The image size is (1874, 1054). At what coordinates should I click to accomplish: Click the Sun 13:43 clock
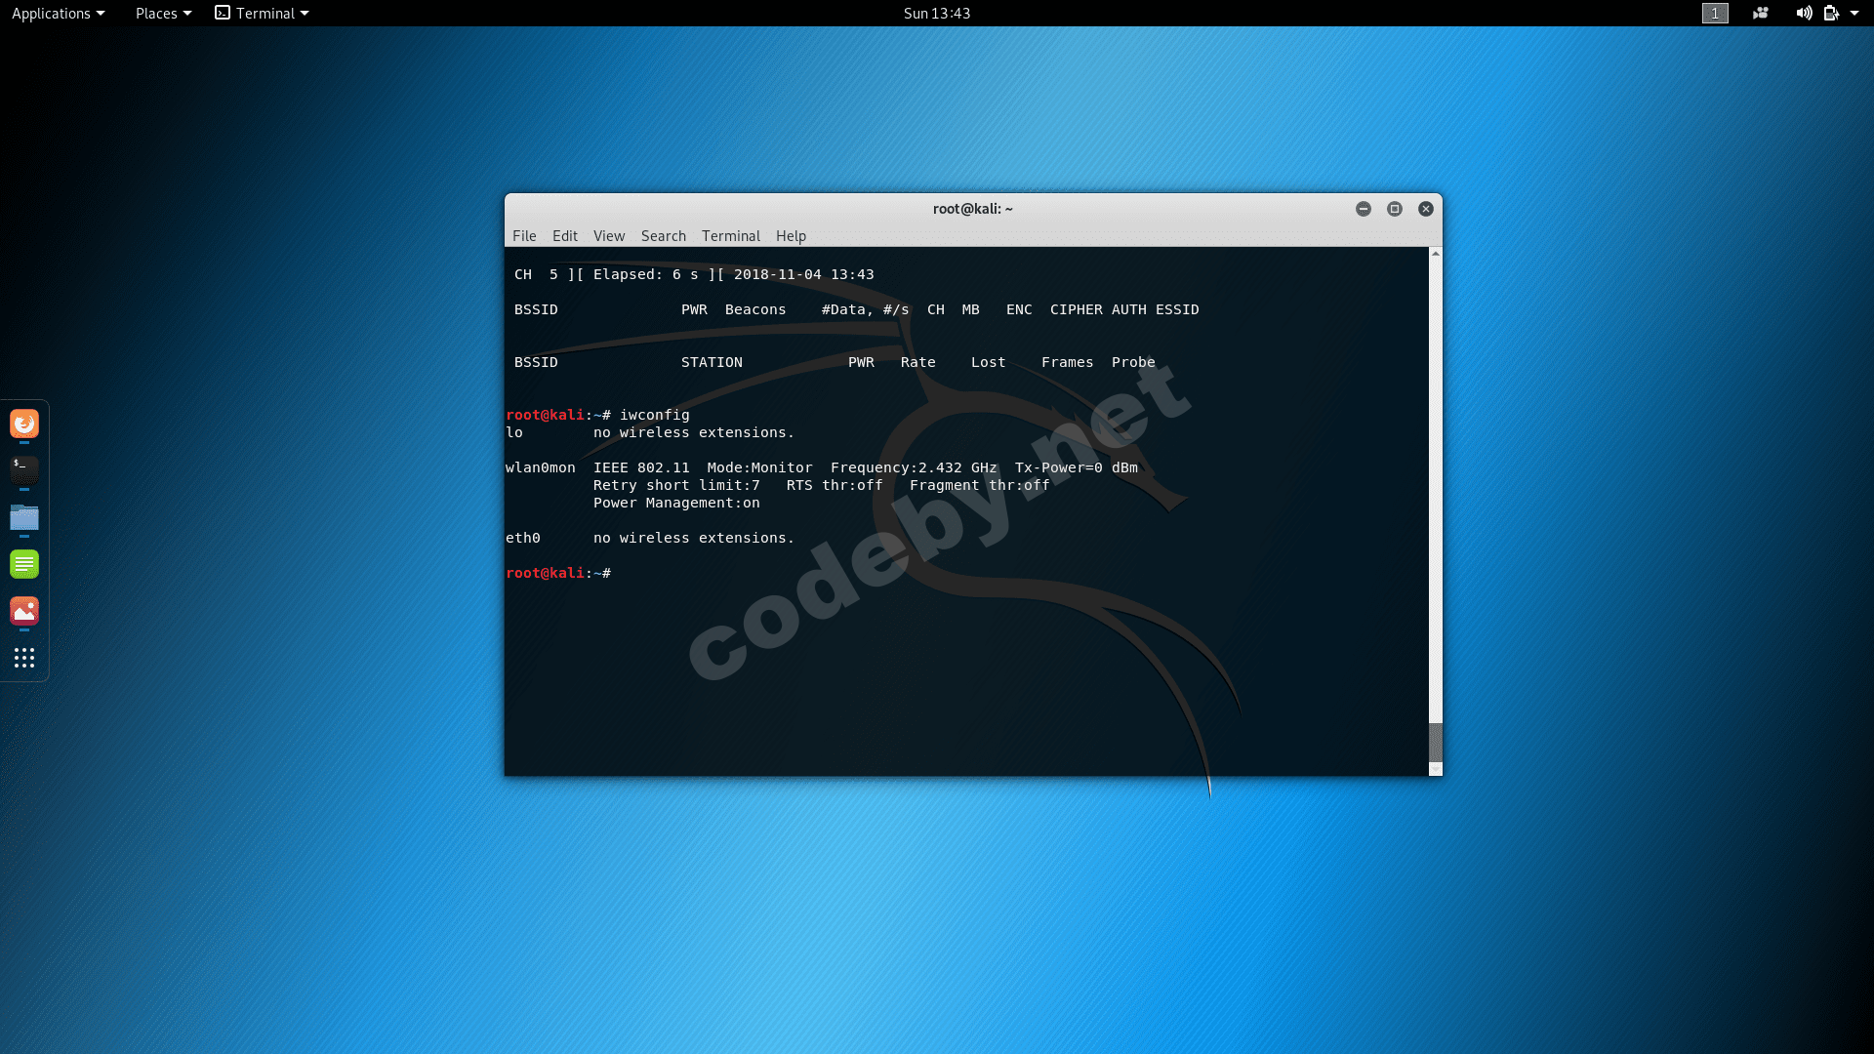pyautogui.click(x=936, y=14)
